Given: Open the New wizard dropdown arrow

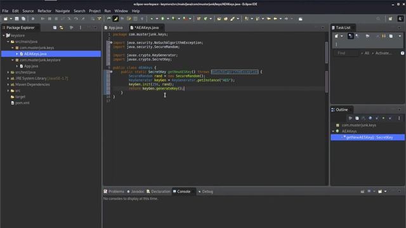Looking at the screenshot, I should [11, 18].
